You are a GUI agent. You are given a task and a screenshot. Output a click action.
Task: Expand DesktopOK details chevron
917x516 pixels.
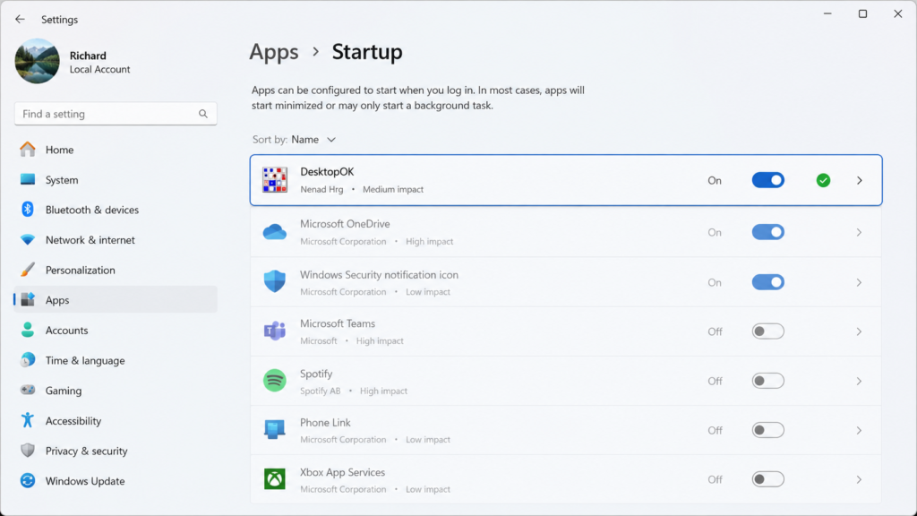click(x=859, y=180)
